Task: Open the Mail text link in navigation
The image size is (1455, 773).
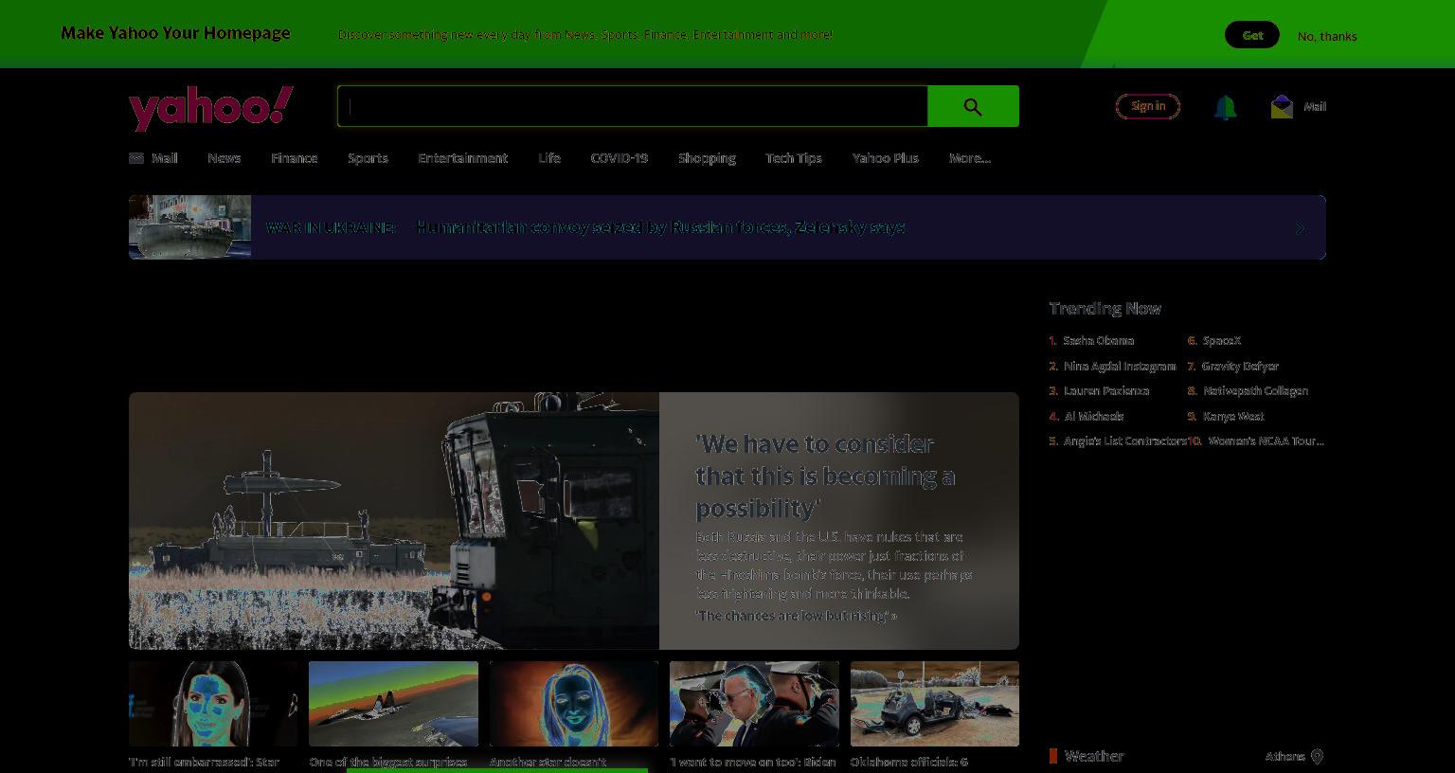Action: coord(165,158)
